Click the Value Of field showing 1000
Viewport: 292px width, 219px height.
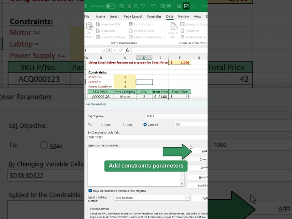click(x=190, y=125)
